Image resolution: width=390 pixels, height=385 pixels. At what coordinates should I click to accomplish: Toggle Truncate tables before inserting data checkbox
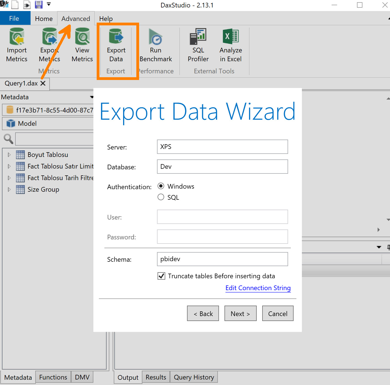[161, 276]
